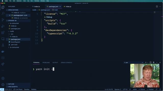Open the Accounts icon
The width and height of the screenshot is (163, 91).
(x=3, y=78)
